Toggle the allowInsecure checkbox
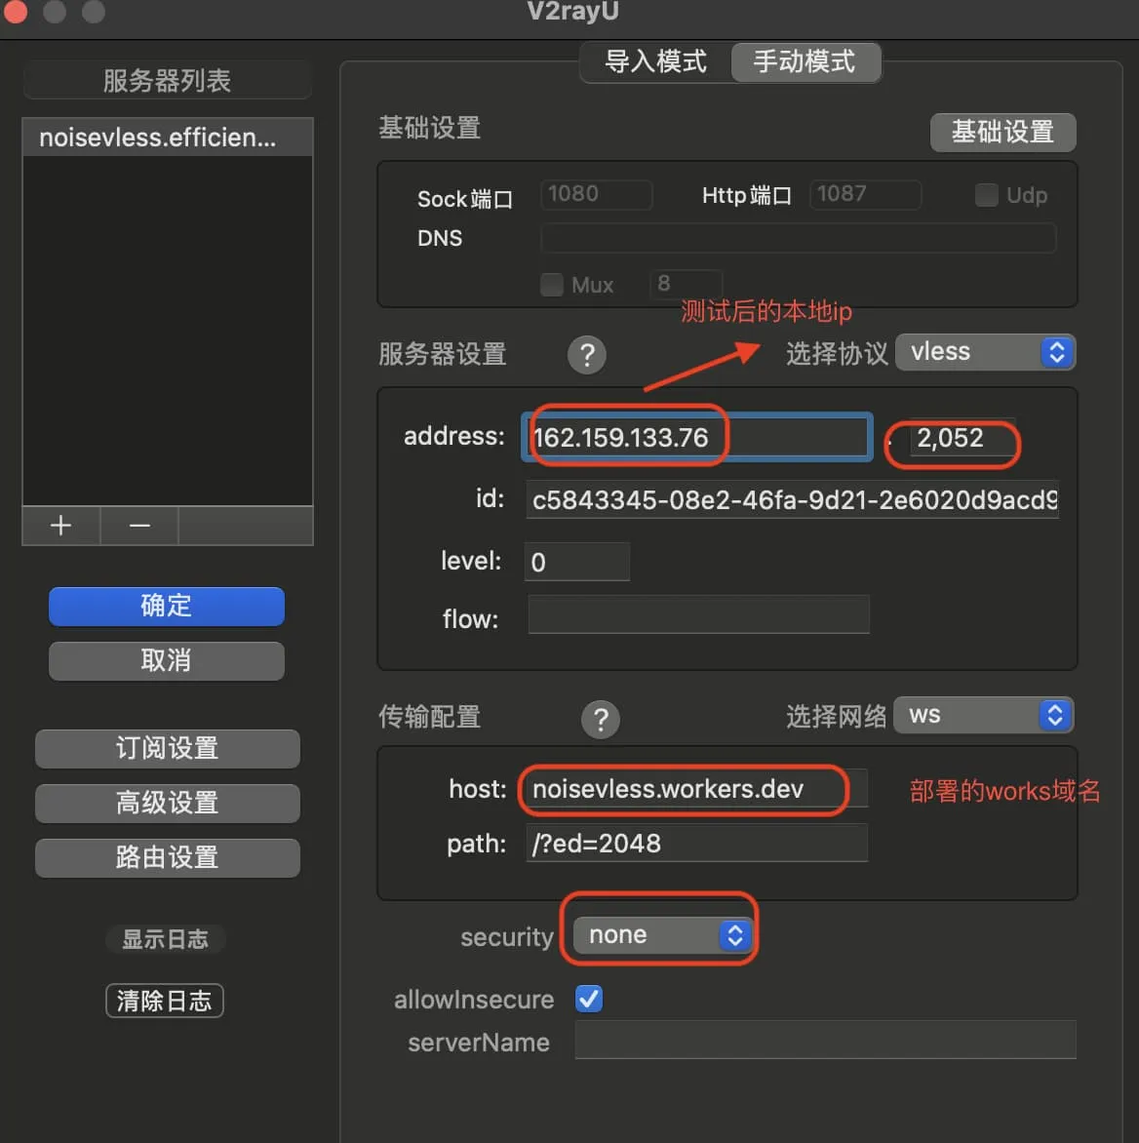The image size is (1139, 1143). point(589,999)
